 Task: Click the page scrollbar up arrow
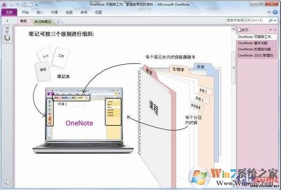233,29
